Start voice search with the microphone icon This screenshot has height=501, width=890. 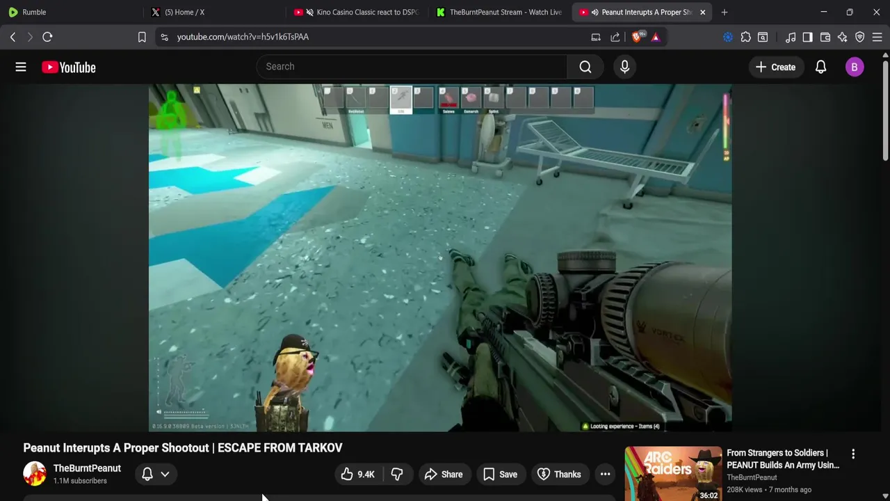624,67
